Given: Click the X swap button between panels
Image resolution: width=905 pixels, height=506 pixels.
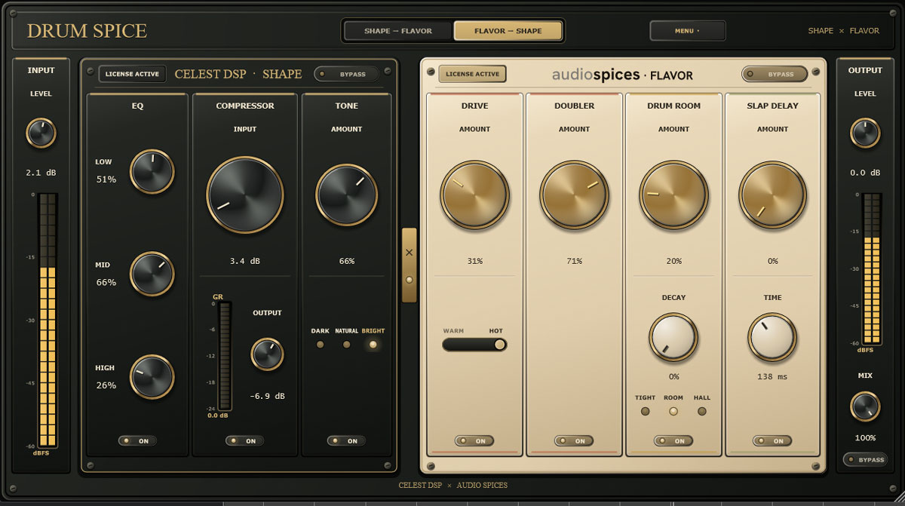Looking at the screenshot, I should click(x=409, y=253).
